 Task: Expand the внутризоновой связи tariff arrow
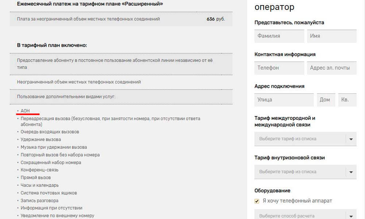351,172
